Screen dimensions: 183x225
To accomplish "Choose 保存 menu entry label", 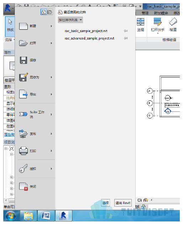I will coord(33,60).
